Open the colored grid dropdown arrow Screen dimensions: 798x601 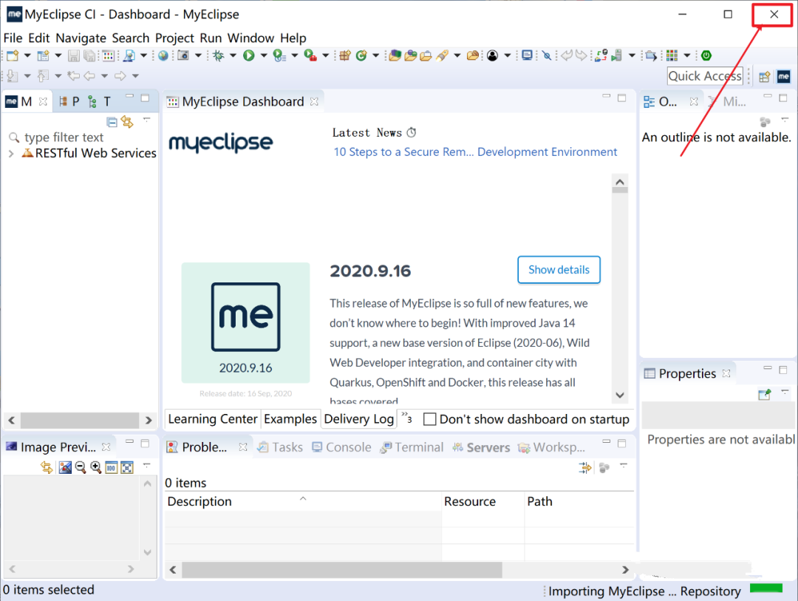[686, 55]
